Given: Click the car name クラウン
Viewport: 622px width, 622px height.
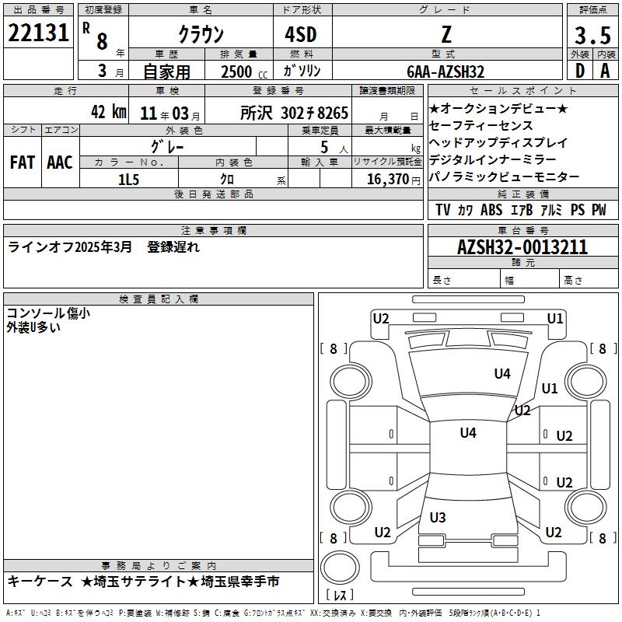Looking at the screenshot, I should 201,35.
